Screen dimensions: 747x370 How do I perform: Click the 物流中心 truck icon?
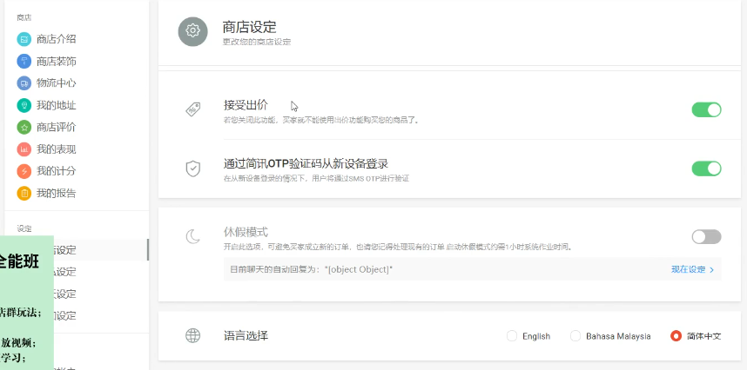tap(24, 83)
